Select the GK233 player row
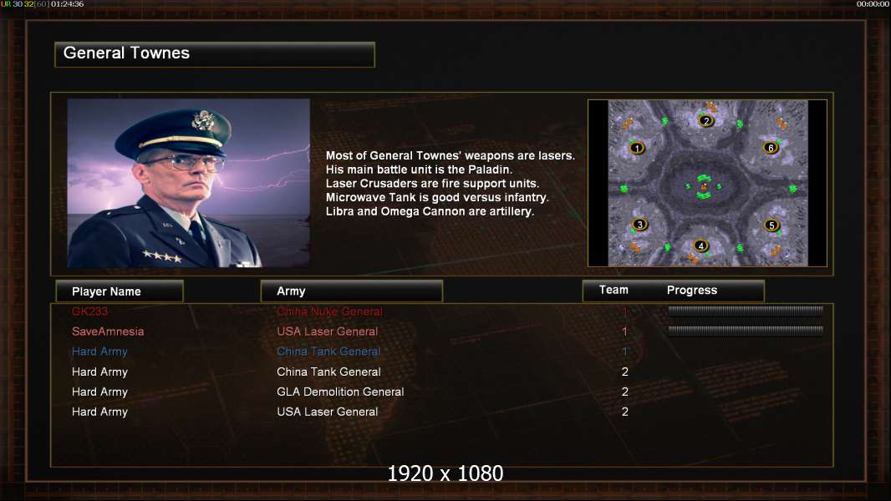Image resolution: width=891 pixels, height=501 pixels. tap(442, 311)
